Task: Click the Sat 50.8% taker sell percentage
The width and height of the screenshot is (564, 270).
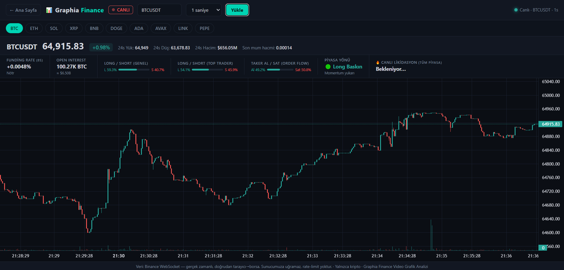Action: pos(303,70)
